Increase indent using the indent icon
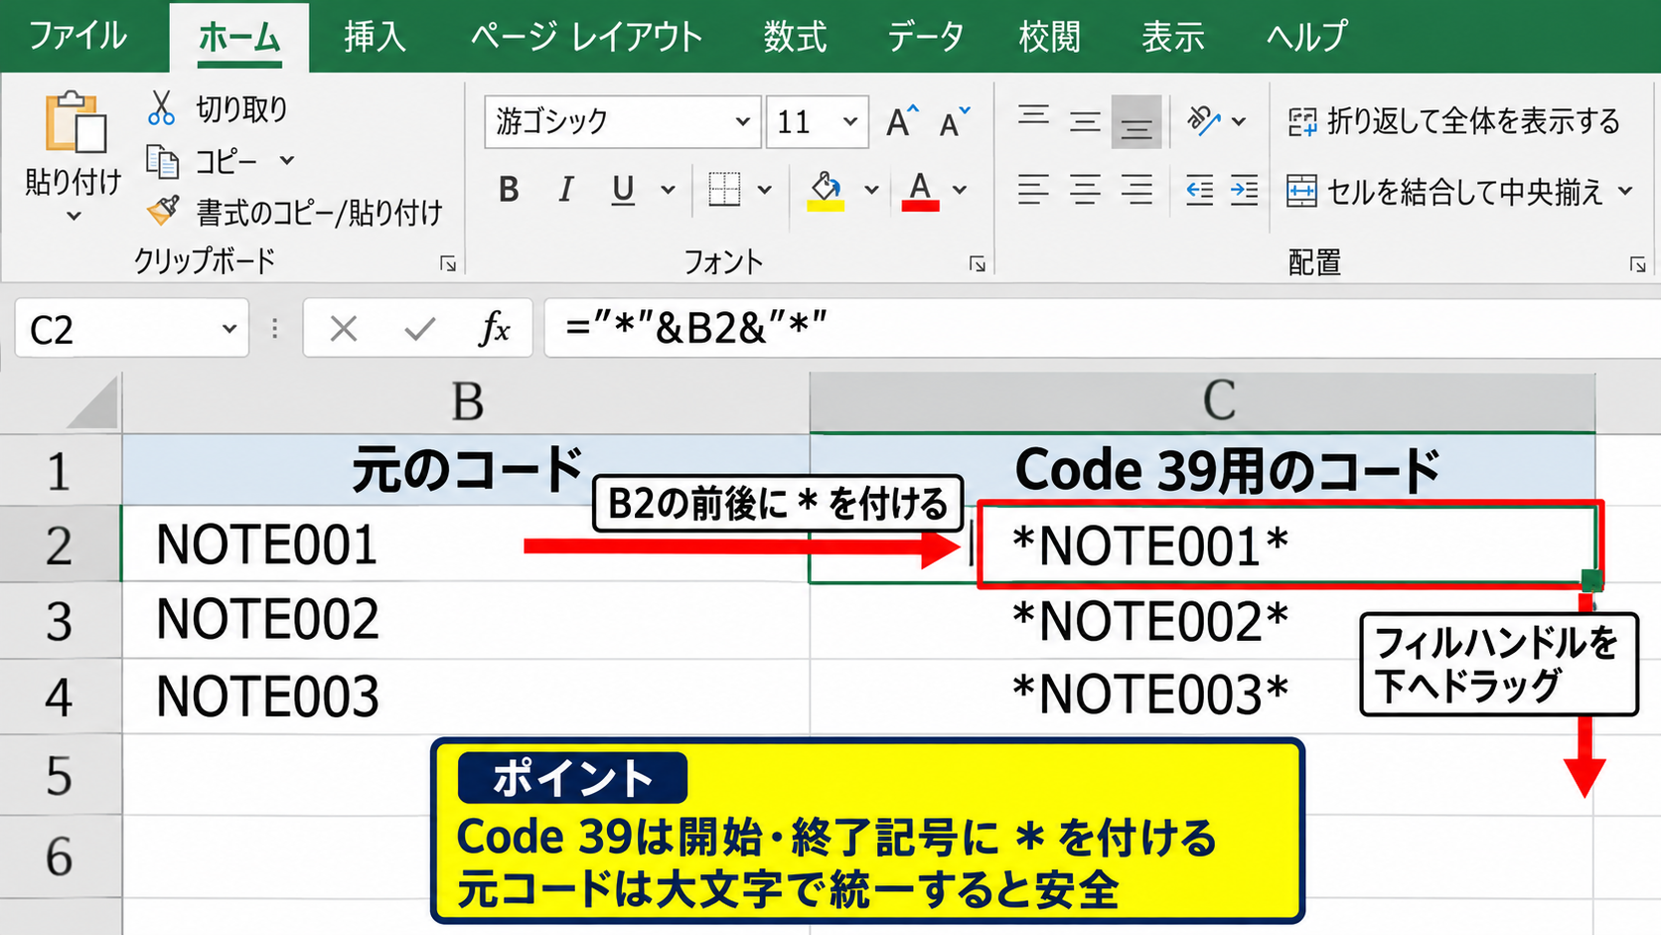 (1244, 189)
